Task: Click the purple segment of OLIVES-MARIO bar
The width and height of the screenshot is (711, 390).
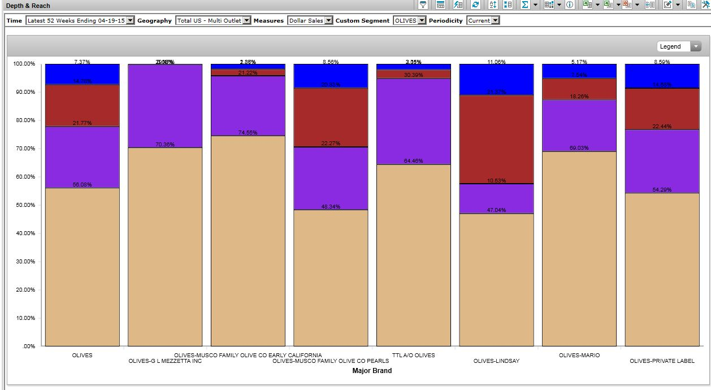Action: [x=579, y=125]
